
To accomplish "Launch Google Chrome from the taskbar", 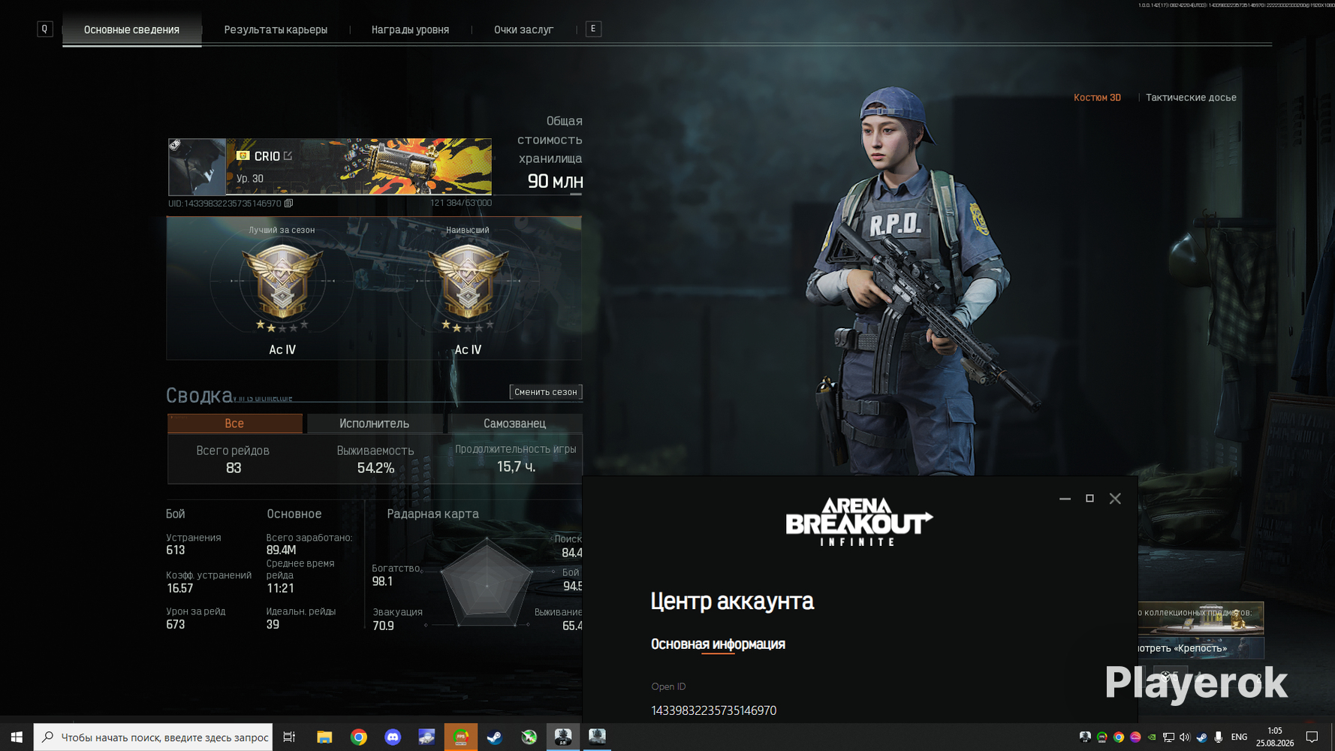I will (x=359, y=737).
